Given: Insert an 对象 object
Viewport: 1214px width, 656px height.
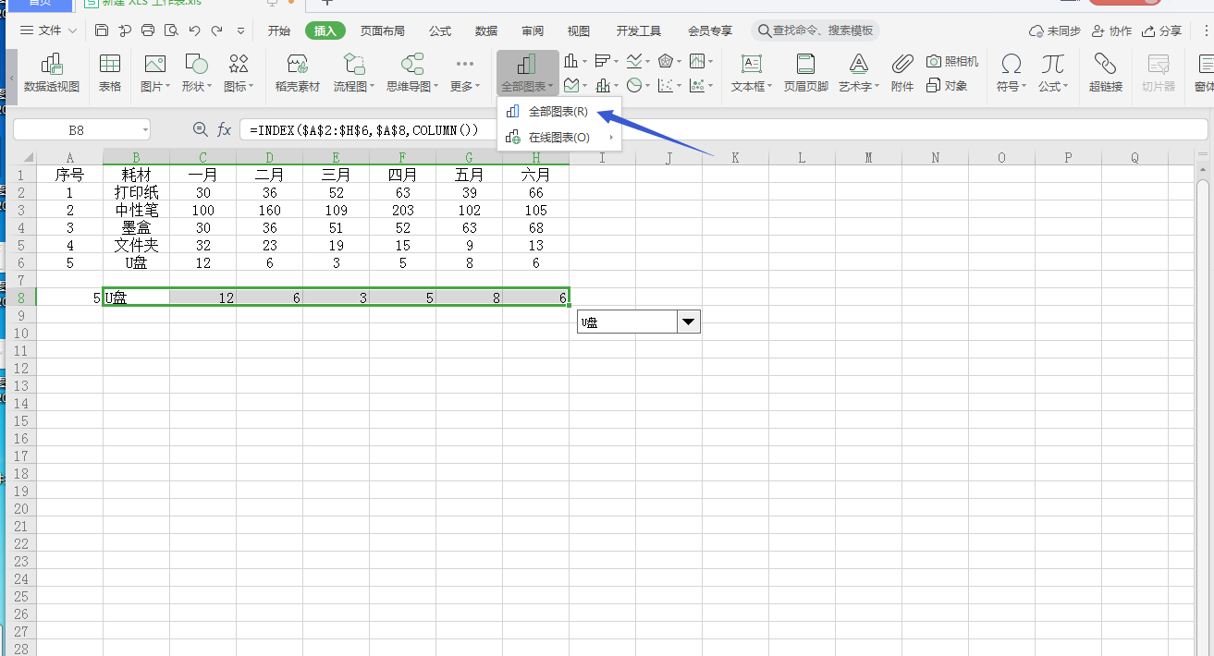Looking at the screenshot, I should click(x=947, y=85).
